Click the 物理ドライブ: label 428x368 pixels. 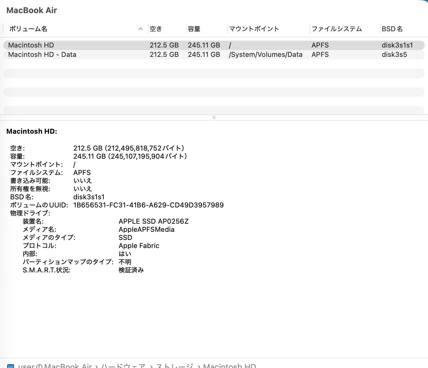pyautogui.click(x=30, y=213)
